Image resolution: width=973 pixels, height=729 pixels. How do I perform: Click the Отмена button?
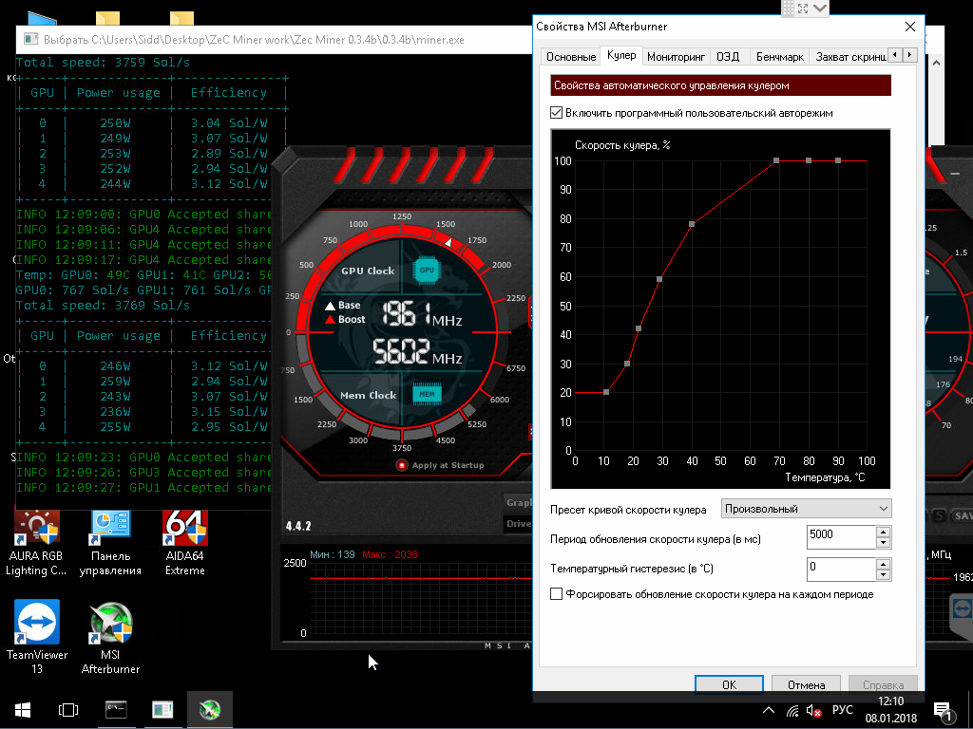[806, 684]
